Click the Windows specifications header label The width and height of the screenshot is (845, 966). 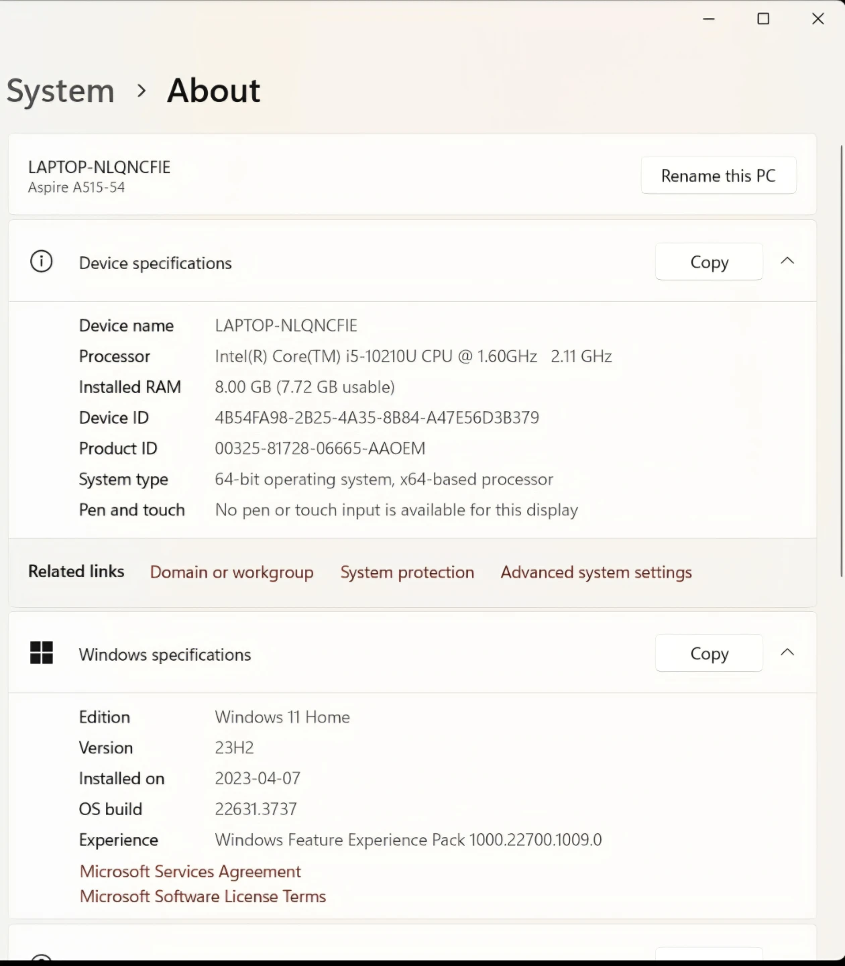click(x=165, y=655)
